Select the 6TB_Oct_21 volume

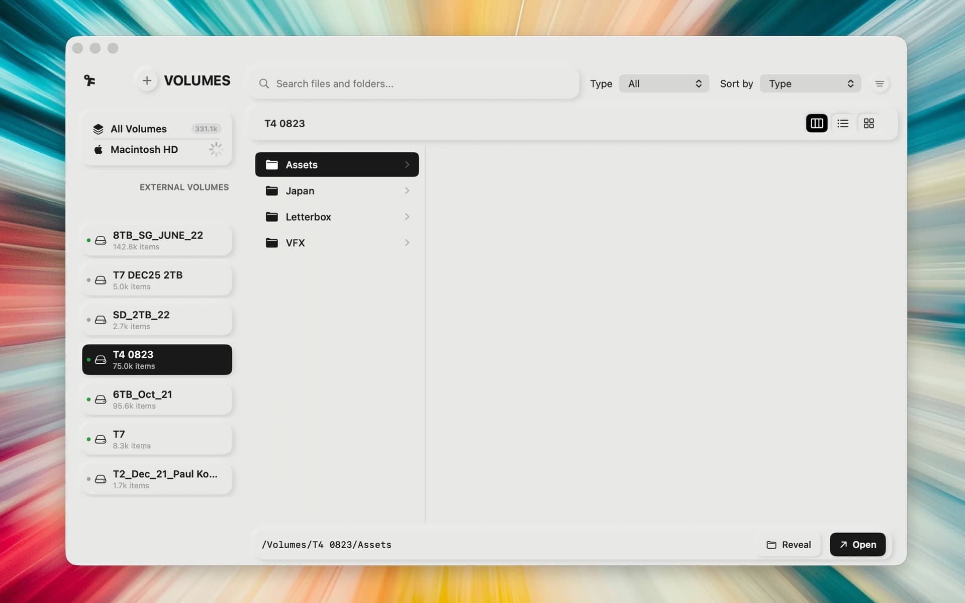click(157, 399)
